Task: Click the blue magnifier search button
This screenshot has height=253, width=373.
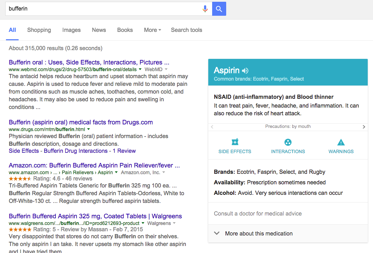Action: tap(219, 9)
